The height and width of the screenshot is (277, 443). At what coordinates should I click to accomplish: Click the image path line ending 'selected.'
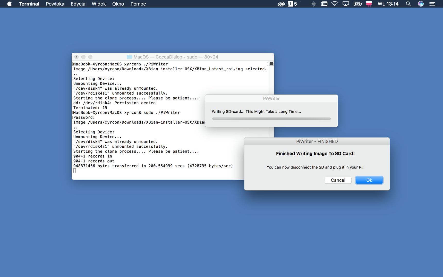click(x=170, y=69)
